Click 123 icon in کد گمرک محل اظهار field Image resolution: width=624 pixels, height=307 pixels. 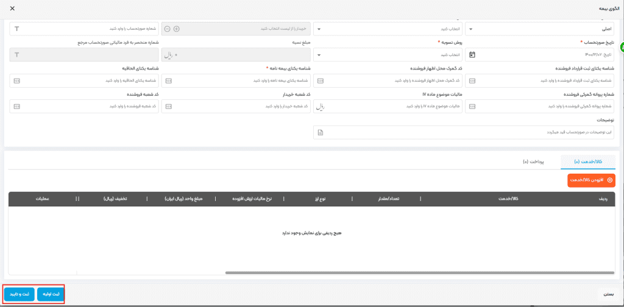321,81
